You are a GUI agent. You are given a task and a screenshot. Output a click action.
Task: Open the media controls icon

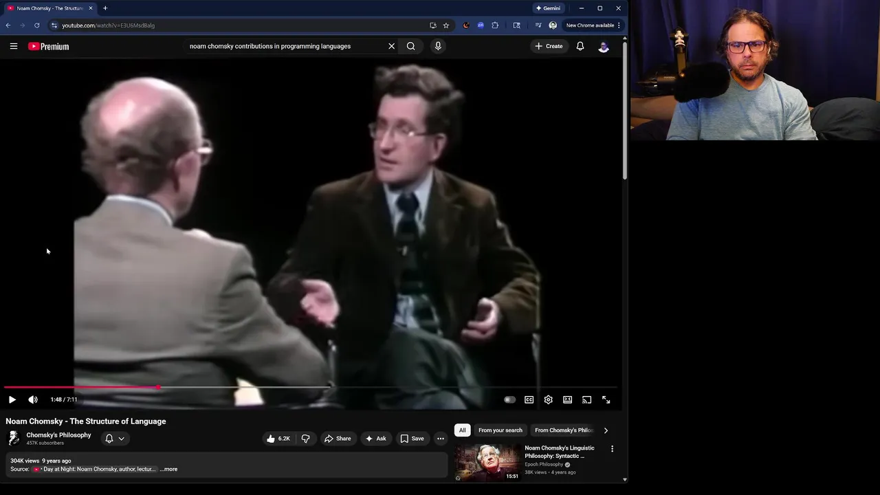coord(538,25)
